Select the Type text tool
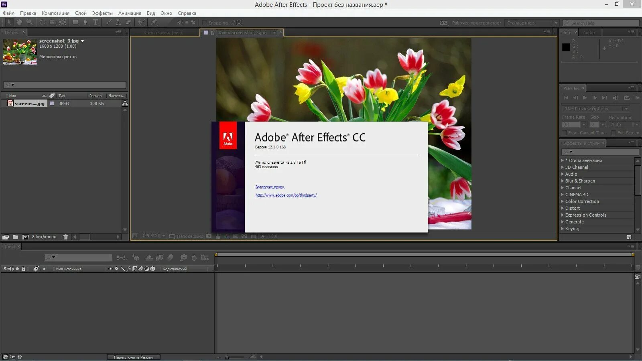 click(x=95, y=22)
